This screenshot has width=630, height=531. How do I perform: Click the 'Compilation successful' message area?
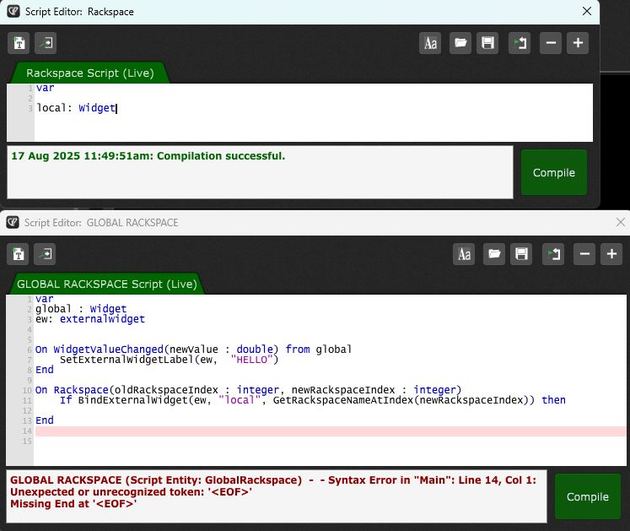pos(260,172)
